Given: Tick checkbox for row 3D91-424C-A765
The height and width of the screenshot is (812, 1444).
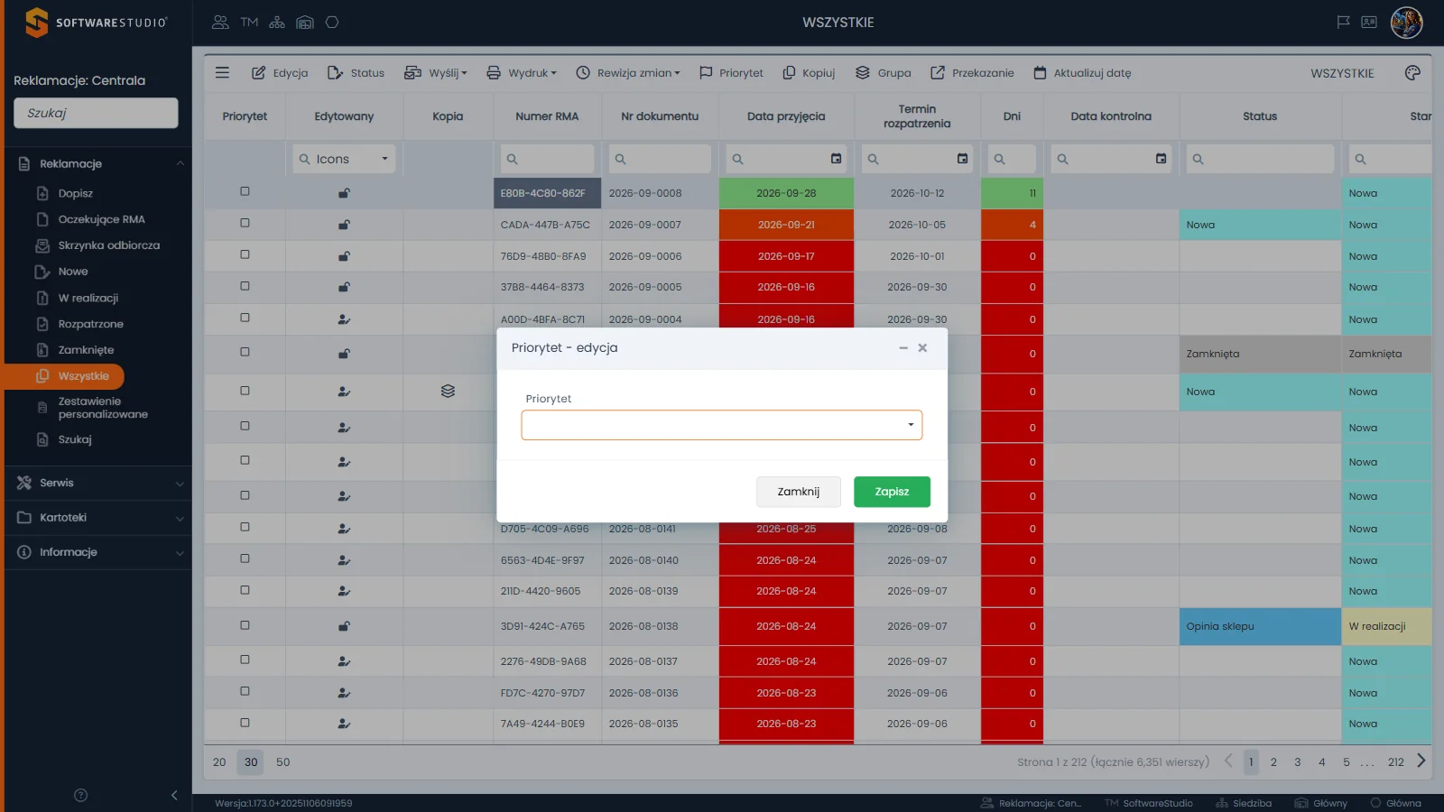Looking at the screenshot, I should [x=245, y=624].
